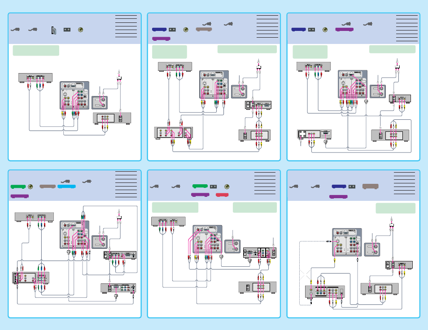428x330 pixels.
Task: Select the wide A/V receiver unit in top-middle diagram
Action: [174, 133]
